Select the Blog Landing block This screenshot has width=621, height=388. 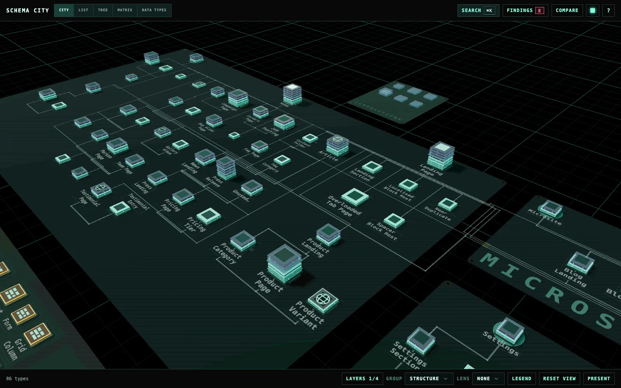(x=581, y=262)
